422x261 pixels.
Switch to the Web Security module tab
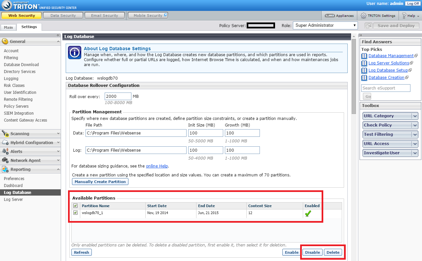[21, 16]
